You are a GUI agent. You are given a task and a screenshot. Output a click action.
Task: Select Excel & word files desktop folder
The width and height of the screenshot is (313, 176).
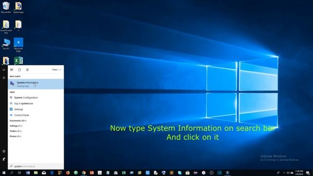coord(6,27)
